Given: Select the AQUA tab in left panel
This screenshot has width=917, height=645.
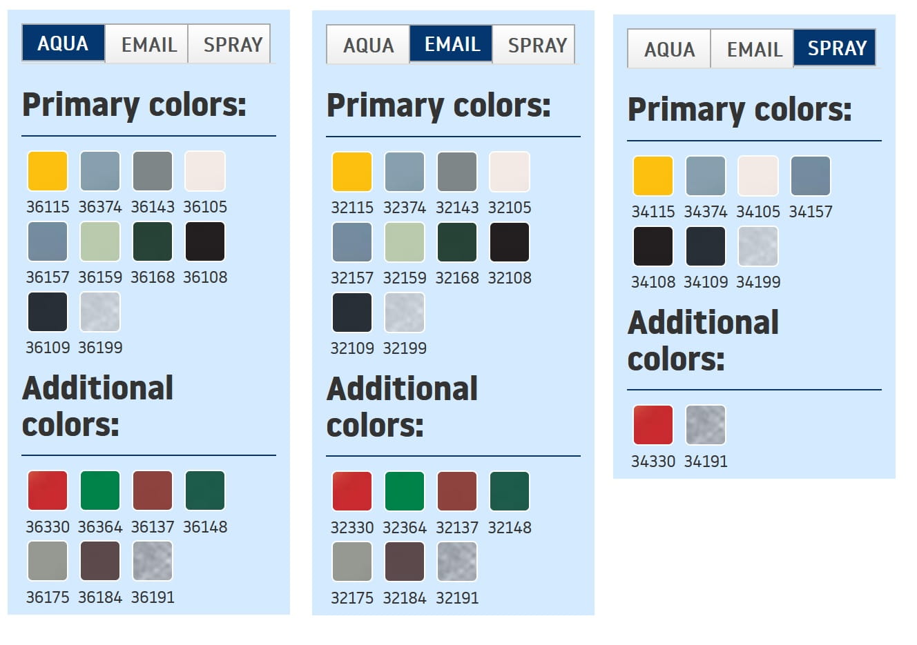Looking at the screenshot, I should pyautogui.click(x=63, y=43).
